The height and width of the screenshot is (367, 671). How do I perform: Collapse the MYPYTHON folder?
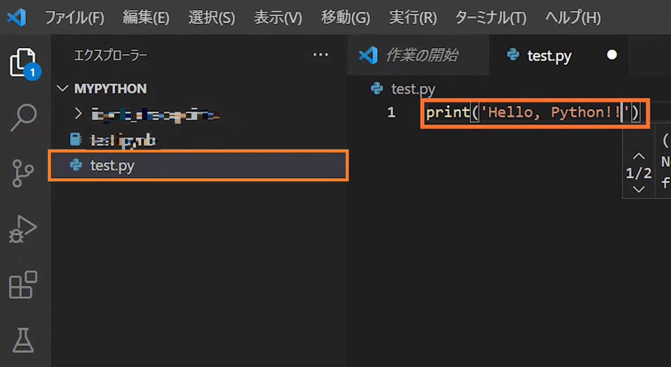click(62, 88)
